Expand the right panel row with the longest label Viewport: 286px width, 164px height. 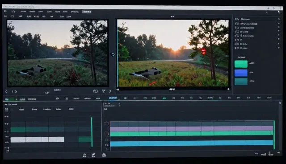[279, 24]
